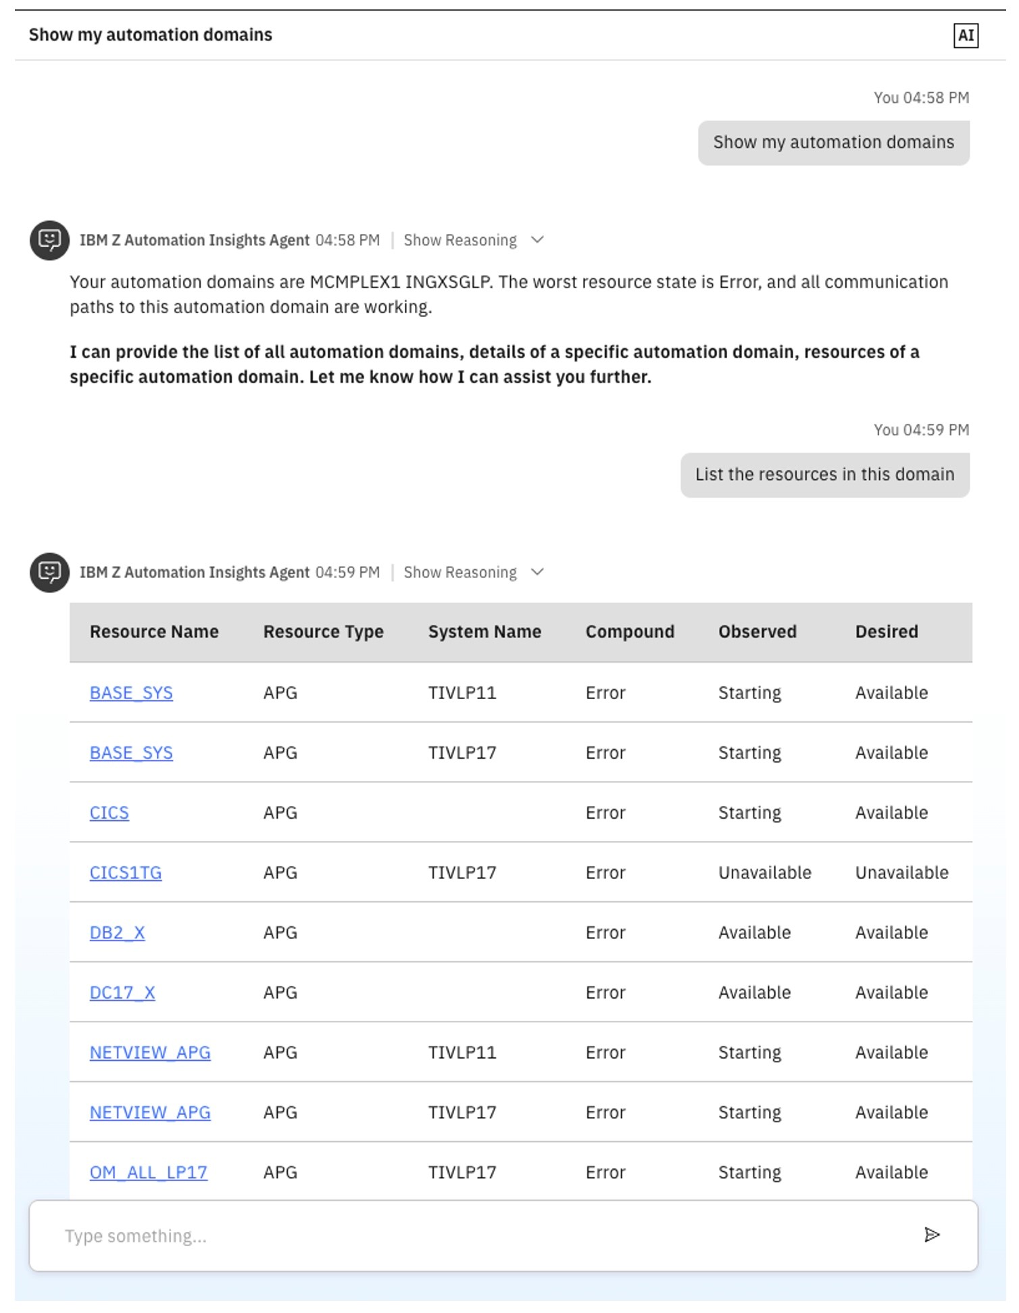Screen dimensions: 1019x1313
Task: Expand Show Reasoning on the 04:58 PM response
Action: pyautogui.click(x=460, y=240)
